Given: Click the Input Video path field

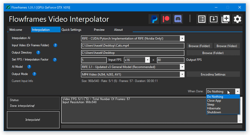Looking at the screenshot, I should [x=133, y=45].
